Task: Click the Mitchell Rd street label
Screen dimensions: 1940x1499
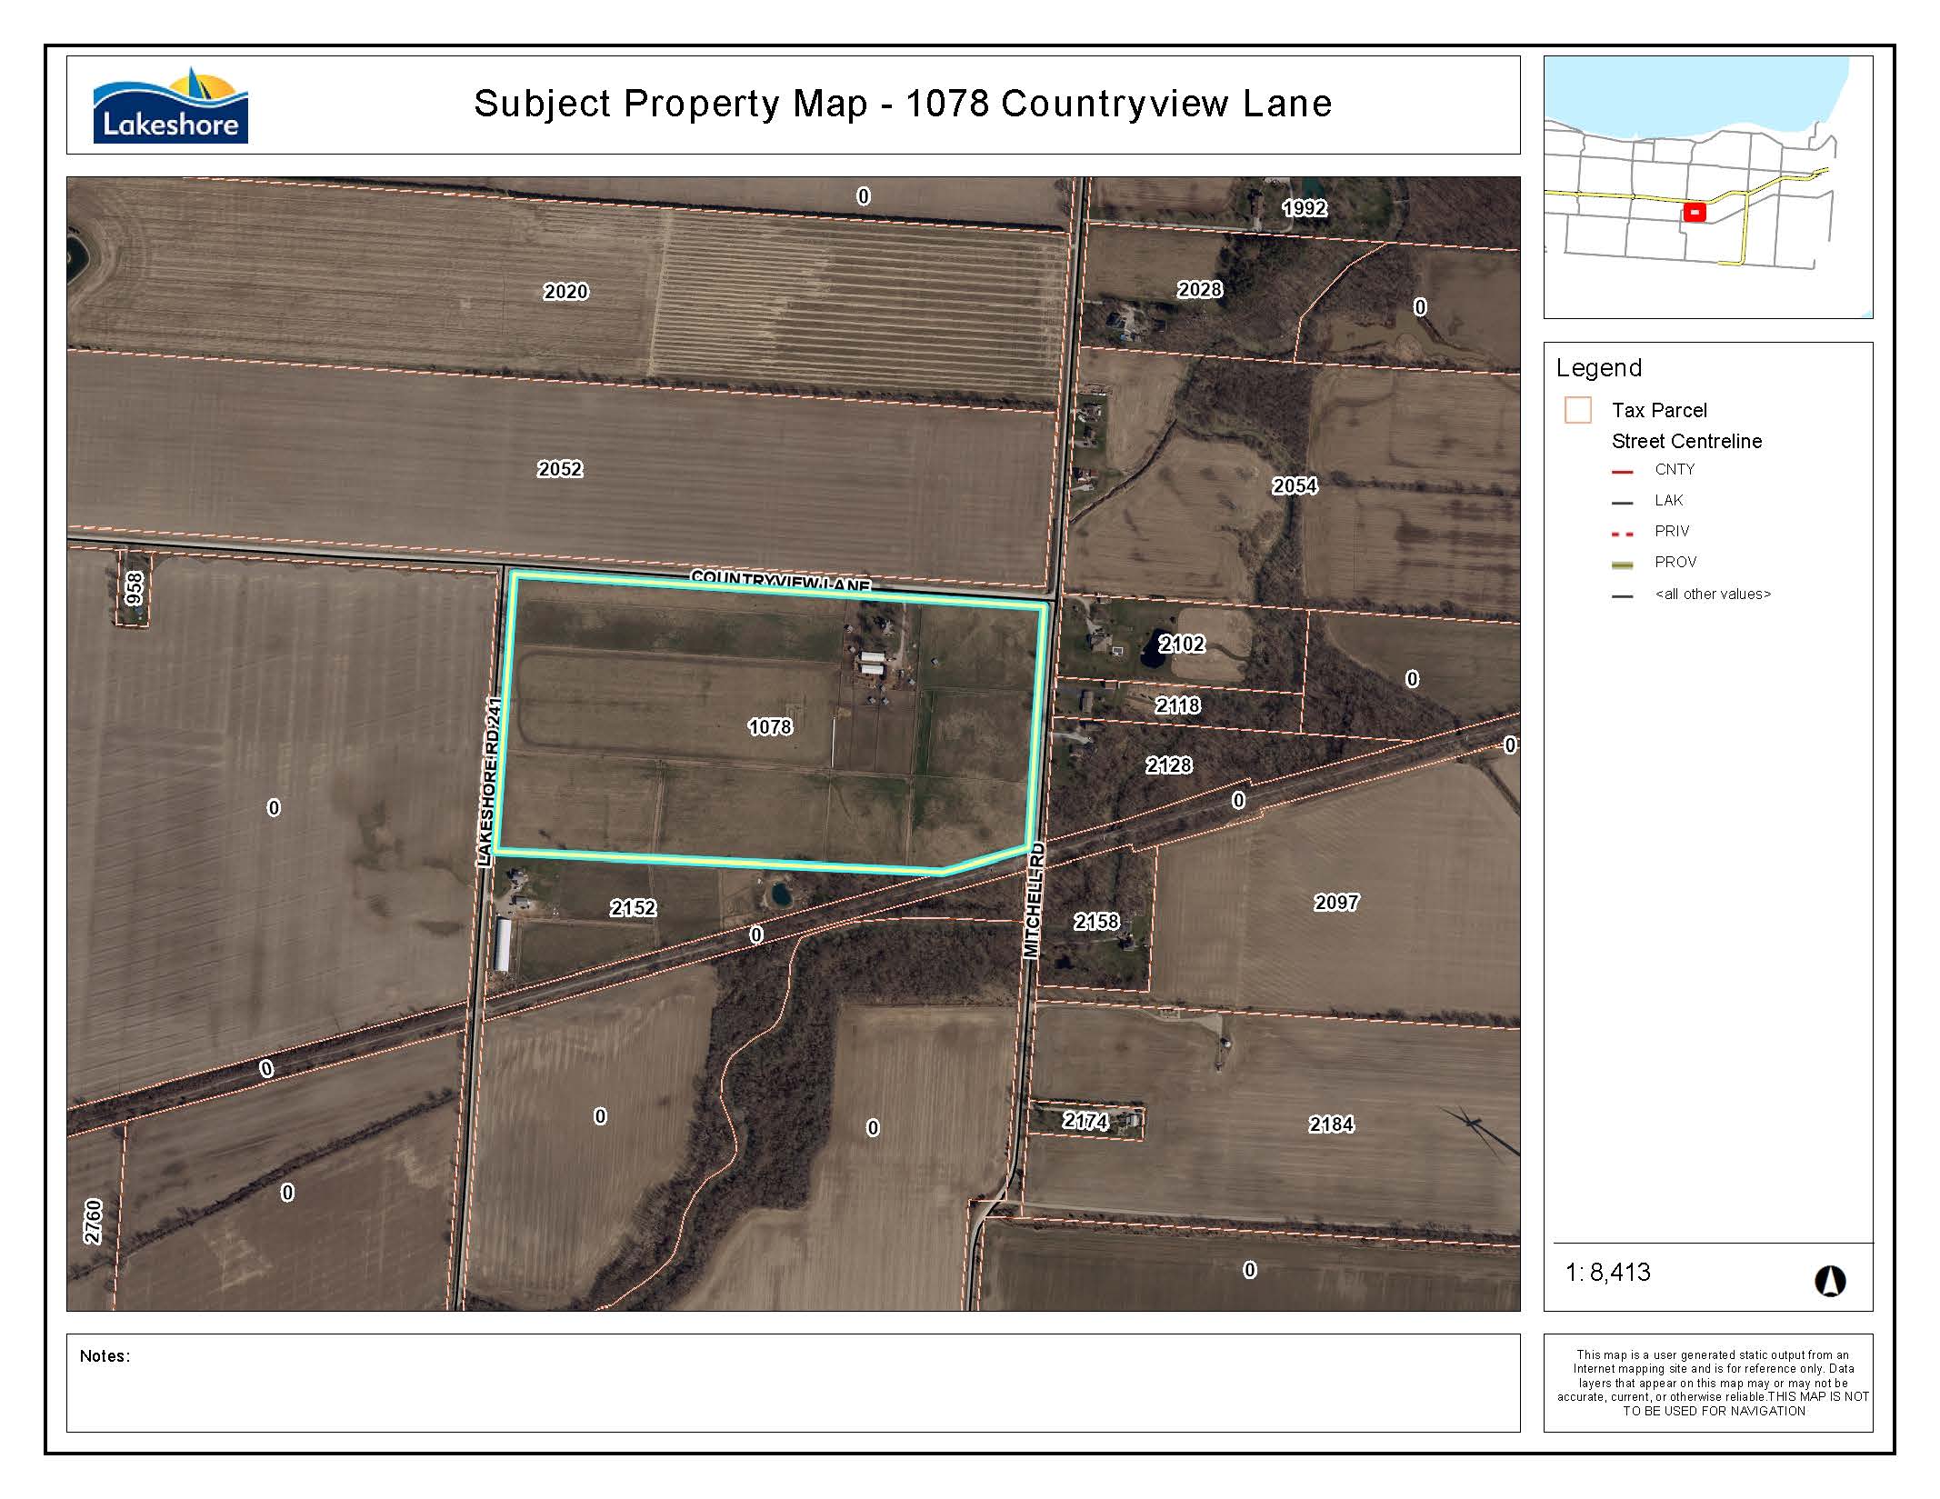Action: [1034, 900]
